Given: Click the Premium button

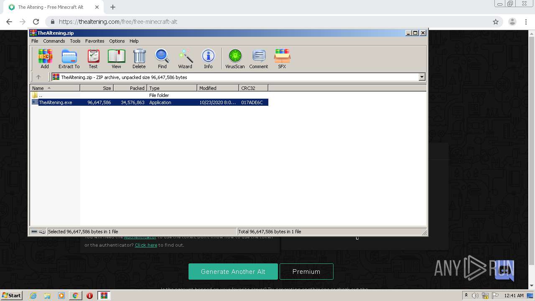Looking at the screenshot, I should coord(306,271).
